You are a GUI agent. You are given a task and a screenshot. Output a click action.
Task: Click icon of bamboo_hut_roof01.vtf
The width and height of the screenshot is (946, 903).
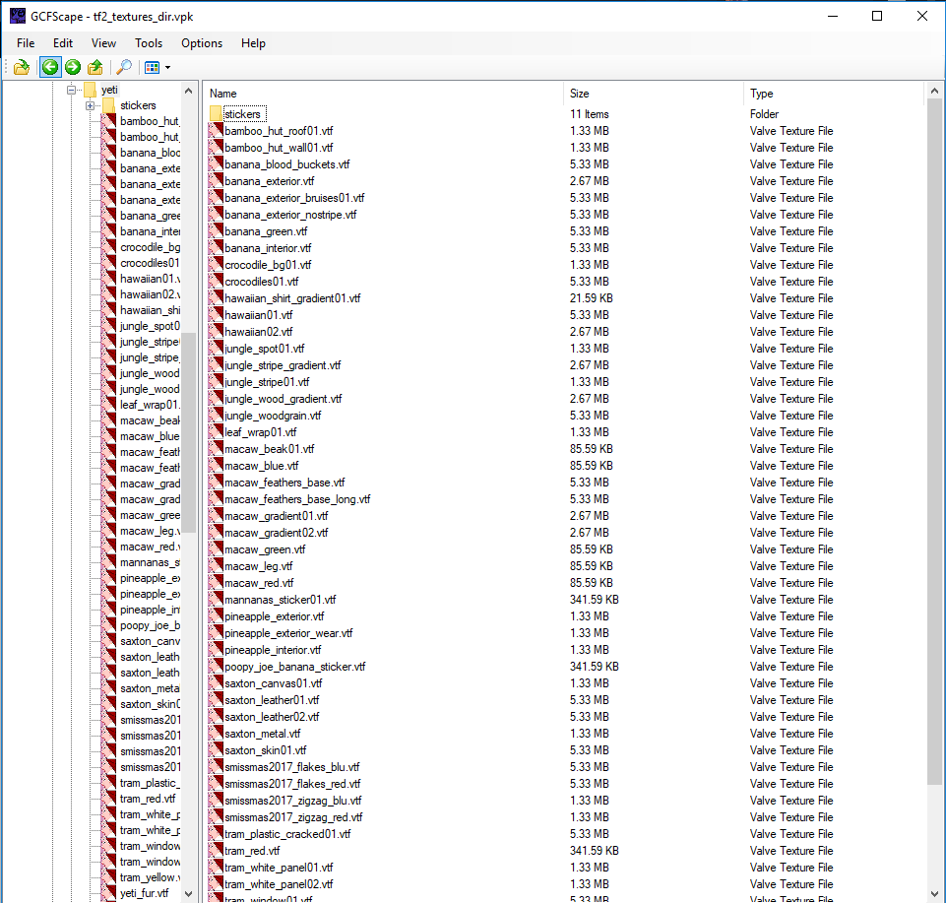pyautogui.click(x=216, y=130)
